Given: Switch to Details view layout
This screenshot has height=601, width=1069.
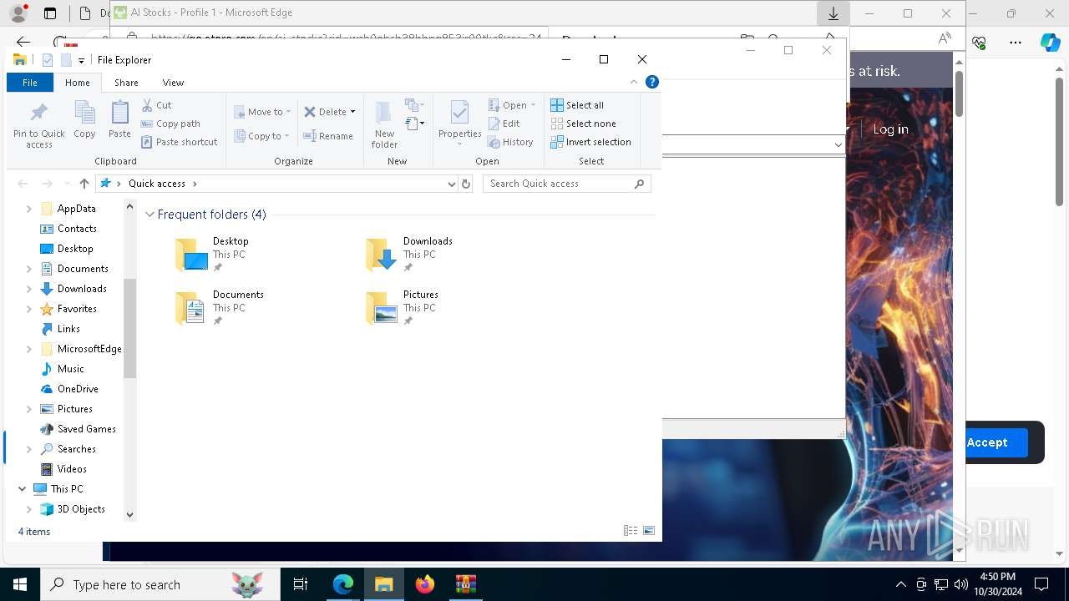Looking at the screenshot, I should click(631, 531).
